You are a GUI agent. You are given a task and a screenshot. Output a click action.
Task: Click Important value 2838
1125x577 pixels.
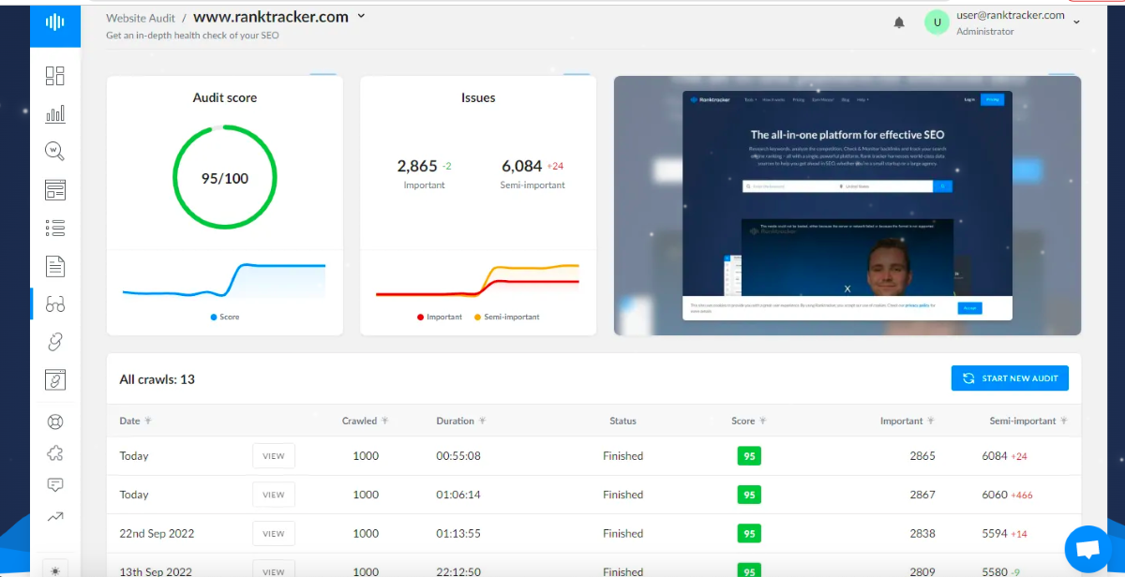pos(922,533)
